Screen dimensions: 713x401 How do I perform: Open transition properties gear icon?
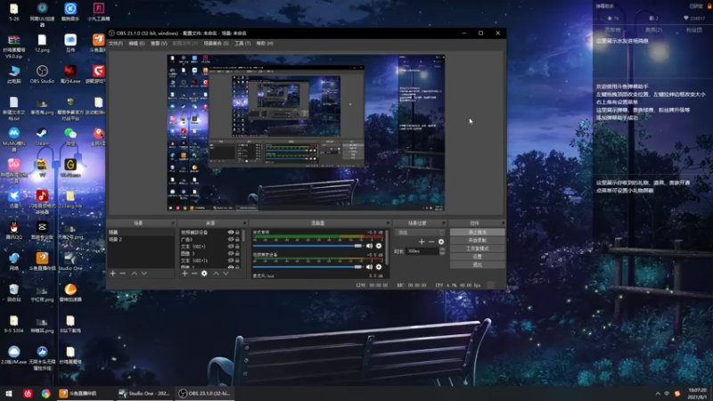(x=441, y=241)
